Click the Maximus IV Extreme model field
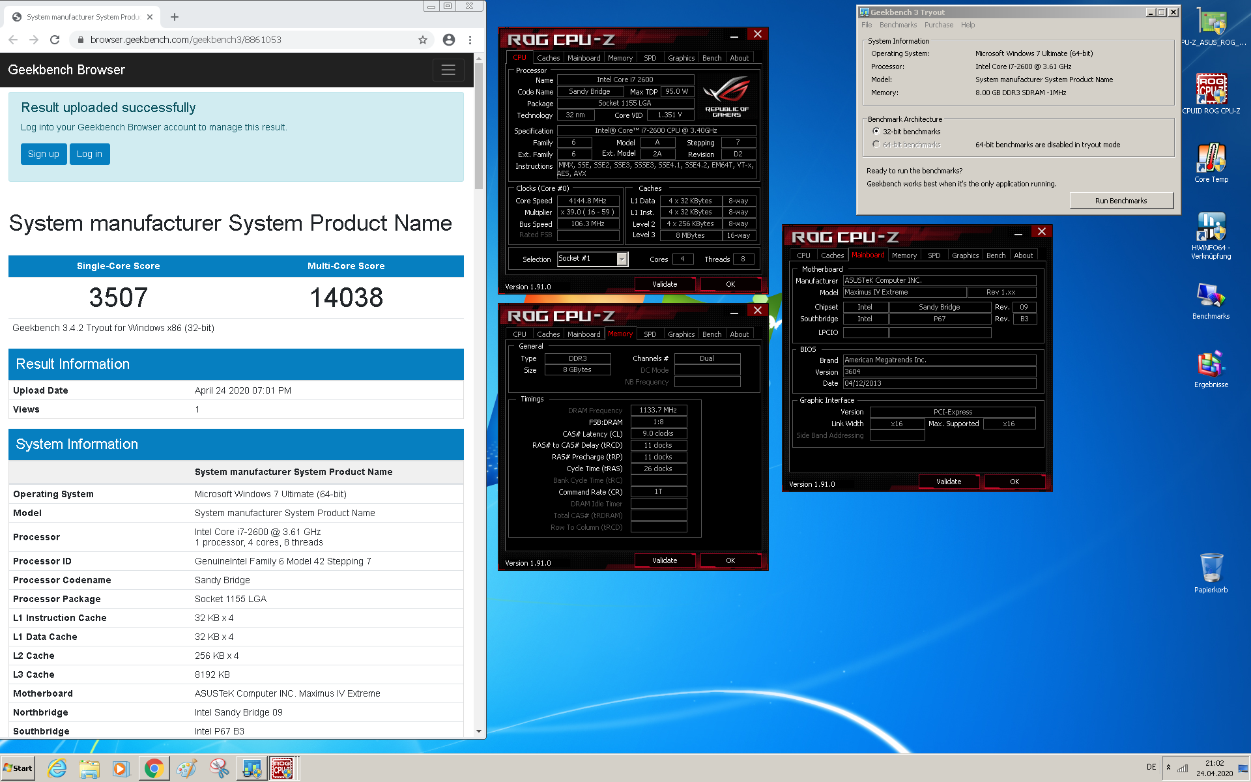 coord(904,293)
